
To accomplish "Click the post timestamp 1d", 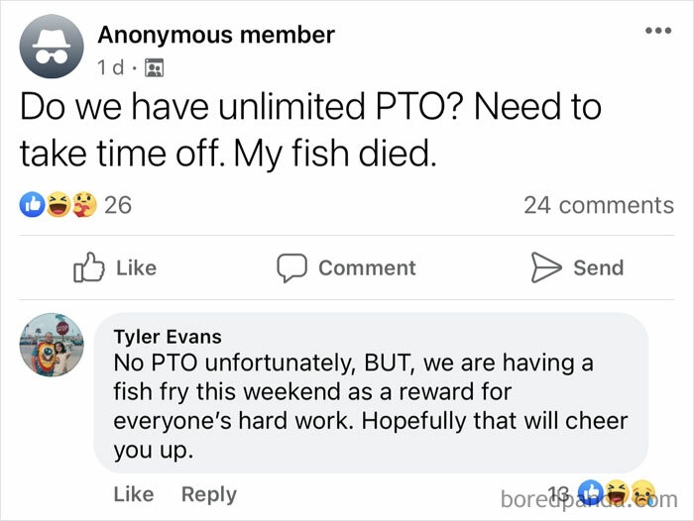I will (111, 67).
